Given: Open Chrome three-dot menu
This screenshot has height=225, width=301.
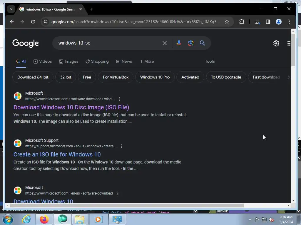Looking at the screenshot, I should click(289, 22).
